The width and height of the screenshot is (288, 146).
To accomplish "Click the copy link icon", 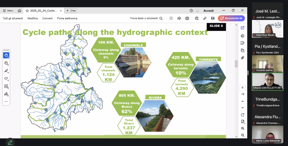I will tap(205, 18).
